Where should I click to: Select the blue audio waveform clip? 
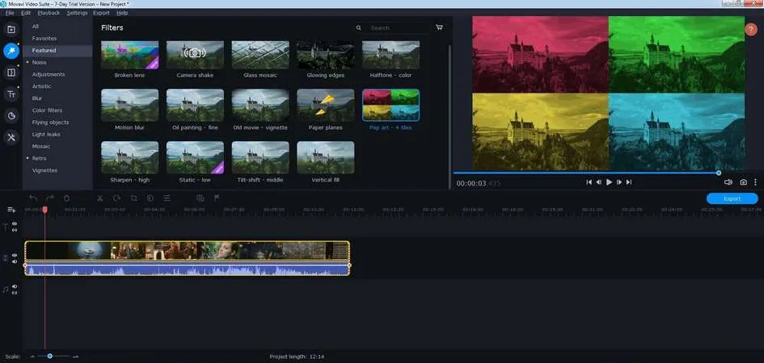click(x=187, y=269)
